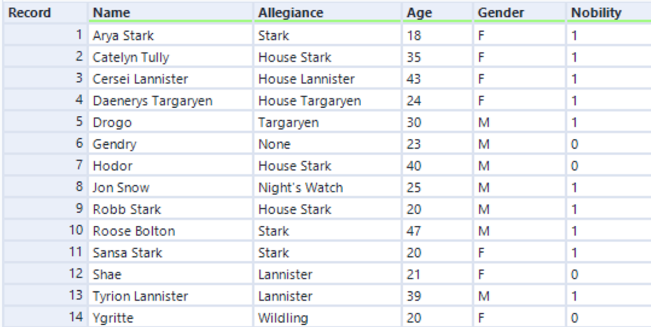Image resolution: width=651 pixels, height=327 pixels.
Task: Select the Allegiance column header
Action: click(327, 13)
